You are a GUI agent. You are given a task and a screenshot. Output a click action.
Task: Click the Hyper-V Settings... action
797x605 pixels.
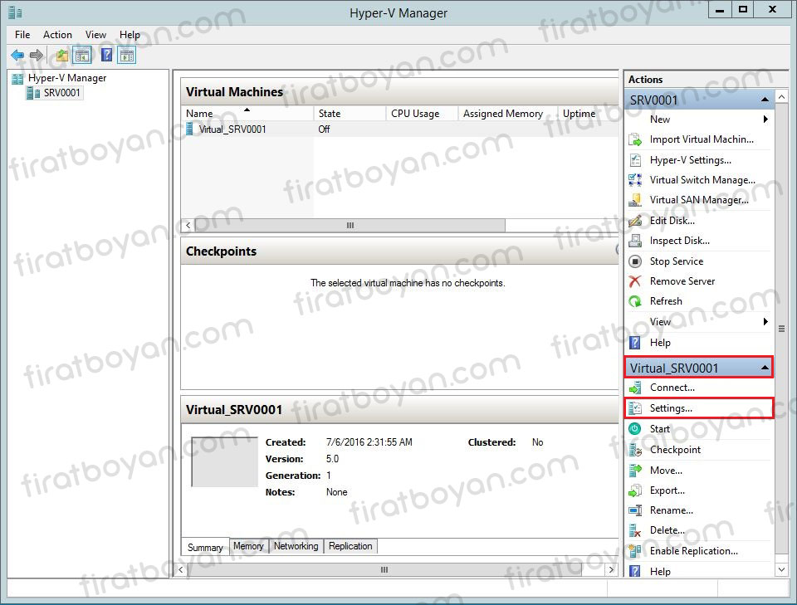coord(690,160)
